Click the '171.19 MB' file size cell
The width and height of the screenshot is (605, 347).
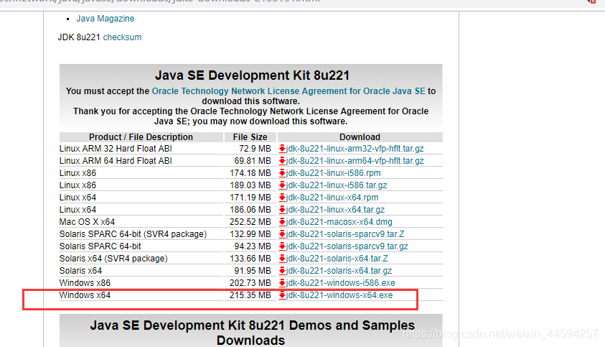click(x=250, y=198)
